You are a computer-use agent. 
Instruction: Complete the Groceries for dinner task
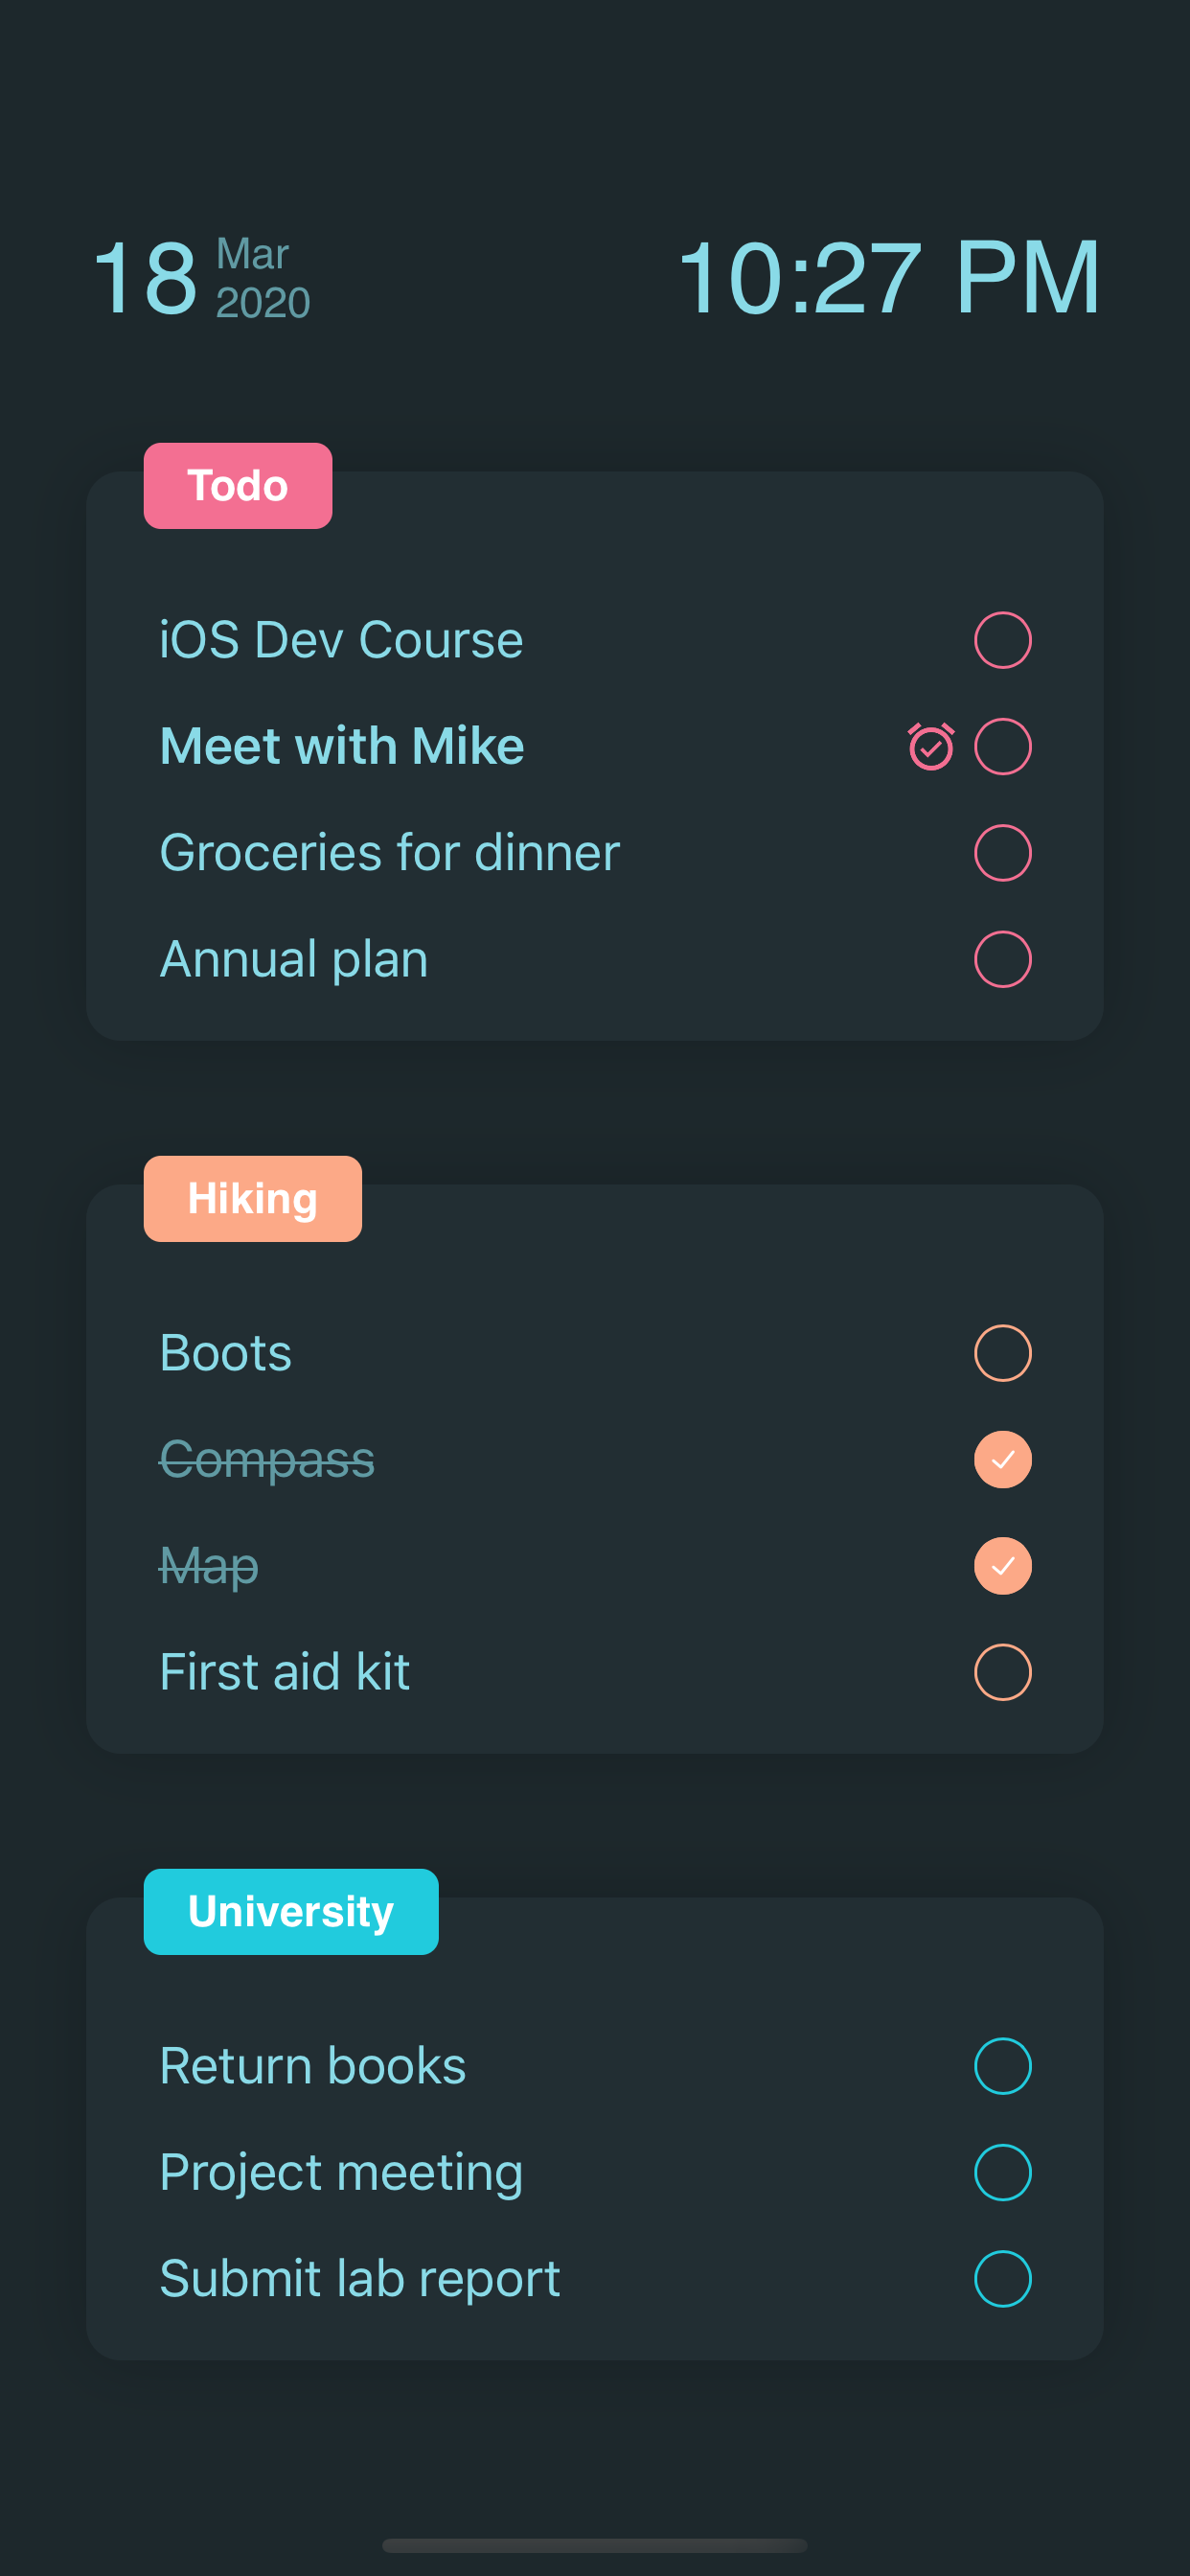coord(1002,853)
